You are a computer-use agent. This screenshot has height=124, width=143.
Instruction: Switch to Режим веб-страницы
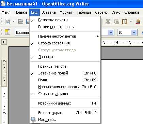65,27
